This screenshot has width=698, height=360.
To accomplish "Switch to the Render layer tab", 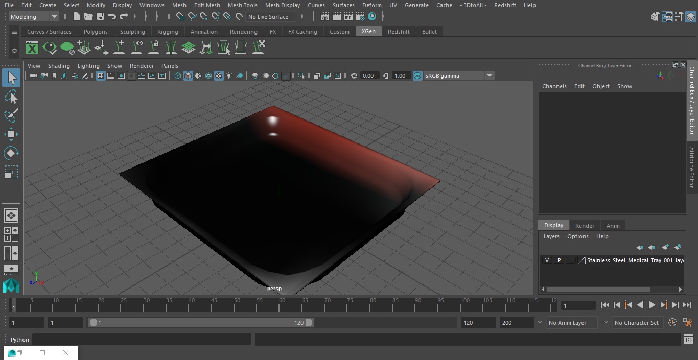I will (585, 226).
